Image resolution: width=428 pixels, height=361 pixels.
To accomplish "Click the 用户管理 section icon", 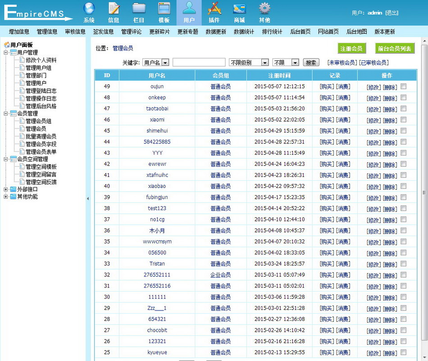I will coord(14,52).
